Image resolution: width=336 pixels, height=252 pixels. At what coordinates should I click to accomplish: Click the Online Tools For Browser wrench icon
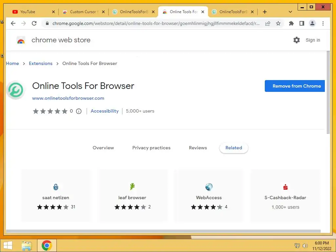(16, 90)
